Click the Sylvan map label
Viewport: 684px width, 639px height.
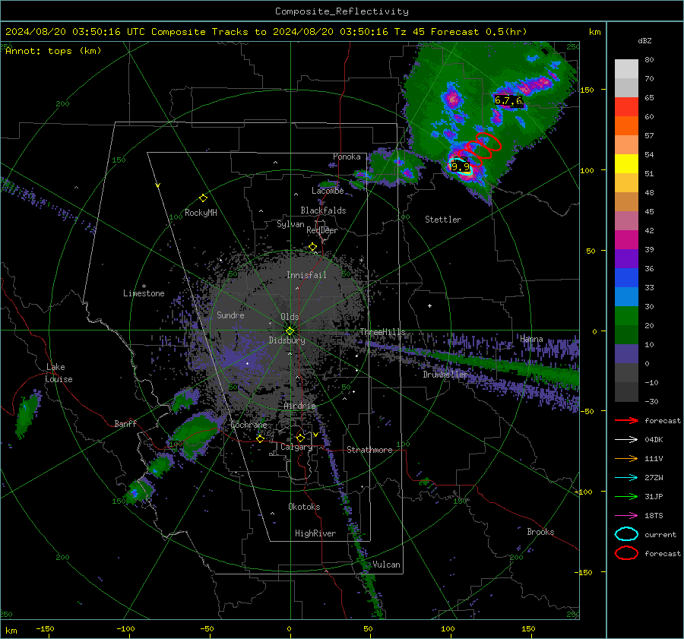(290, 224)
